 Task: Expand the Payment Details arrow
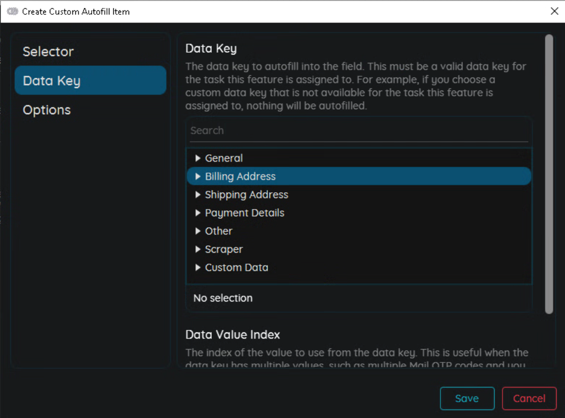[x=198, y=213]
